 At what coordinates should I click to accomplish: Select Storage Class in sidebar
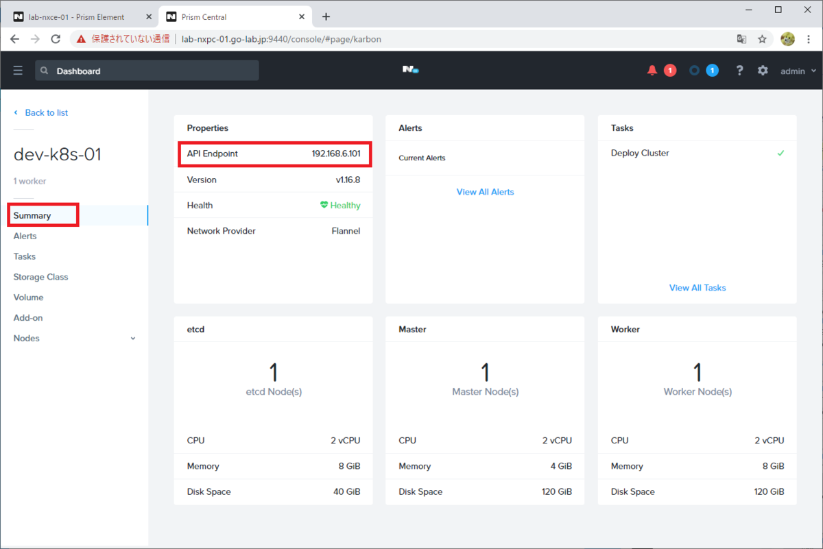coord(40,277)
